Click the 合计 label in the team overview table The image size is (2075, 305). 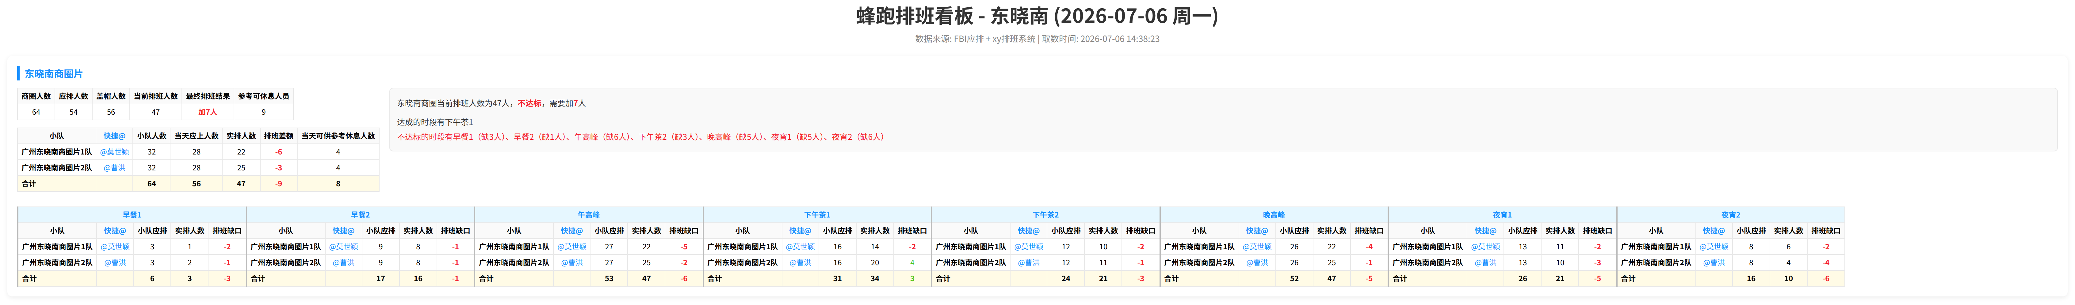[x=29, y=184]
